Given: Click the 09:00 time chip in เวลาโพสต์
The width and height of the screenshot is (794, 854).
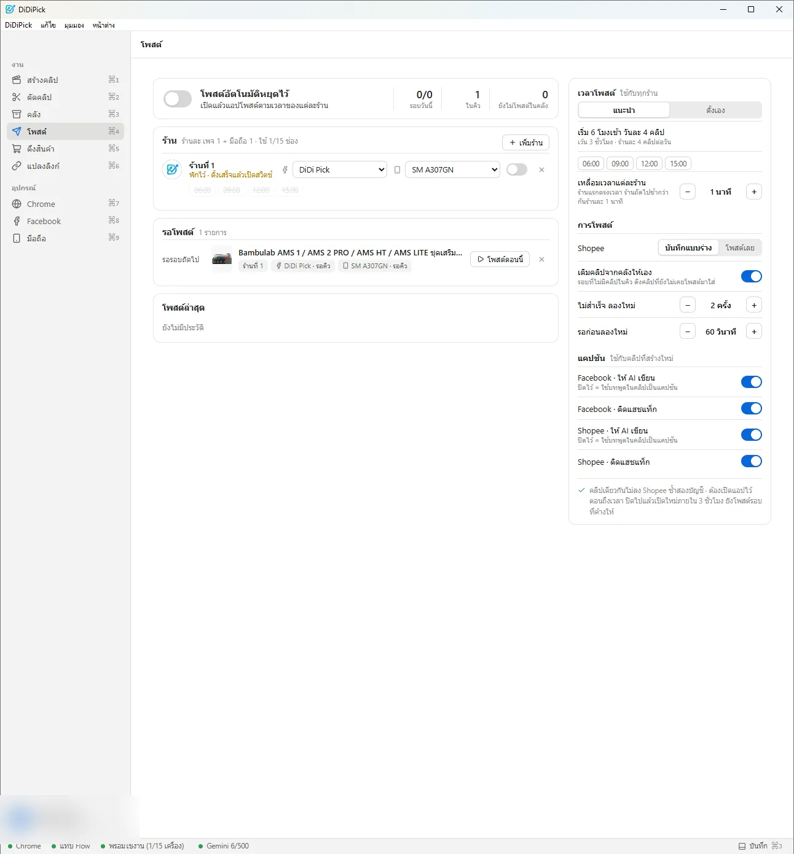Looking at the screenshot, I should pyautogui.click(x=620, y=163).
